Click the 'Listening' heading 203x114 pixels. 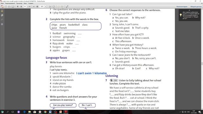click(x=112, y=76)
